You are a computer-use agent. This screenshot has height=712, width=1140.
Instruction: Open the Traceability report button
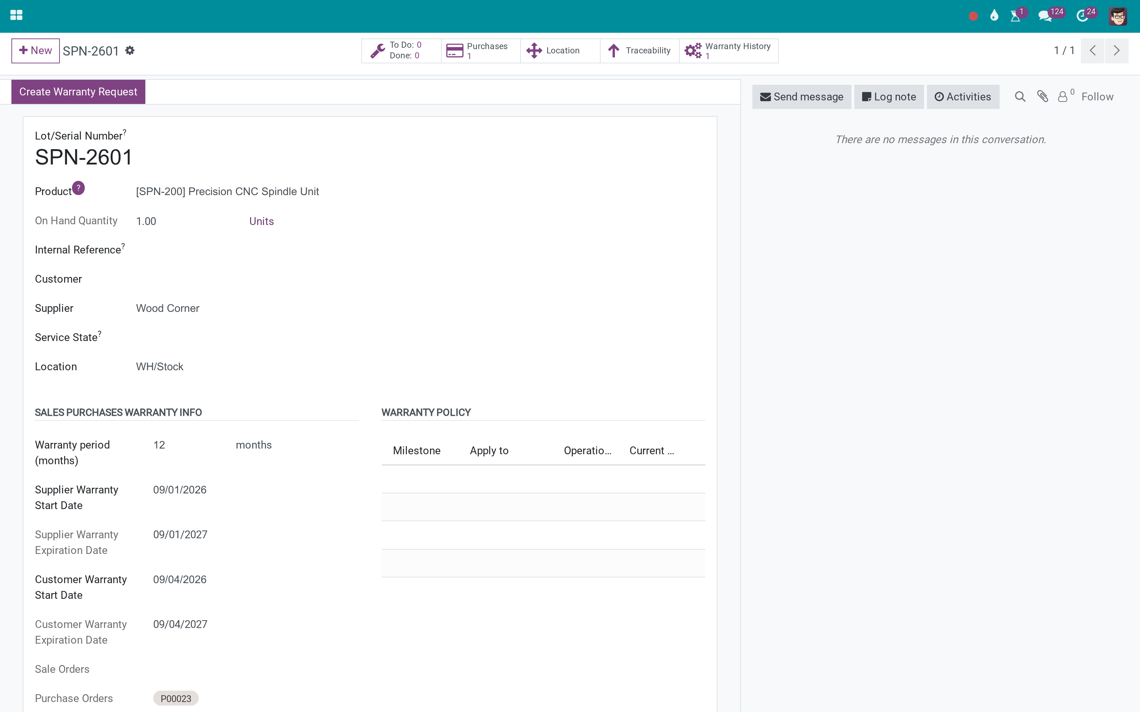point(639,51)
